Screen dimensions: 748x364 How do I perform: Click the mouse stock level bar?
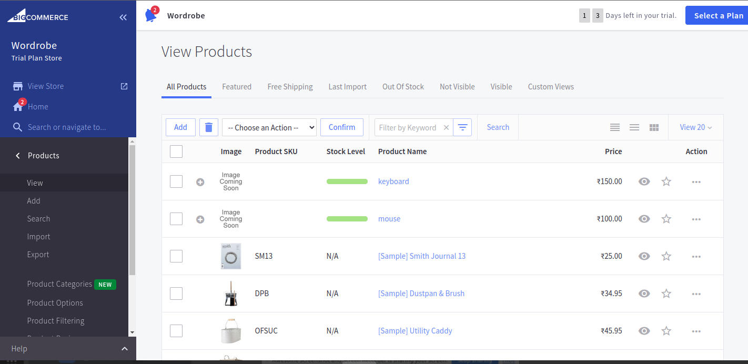pyautogui.click(x=347, y=219)
